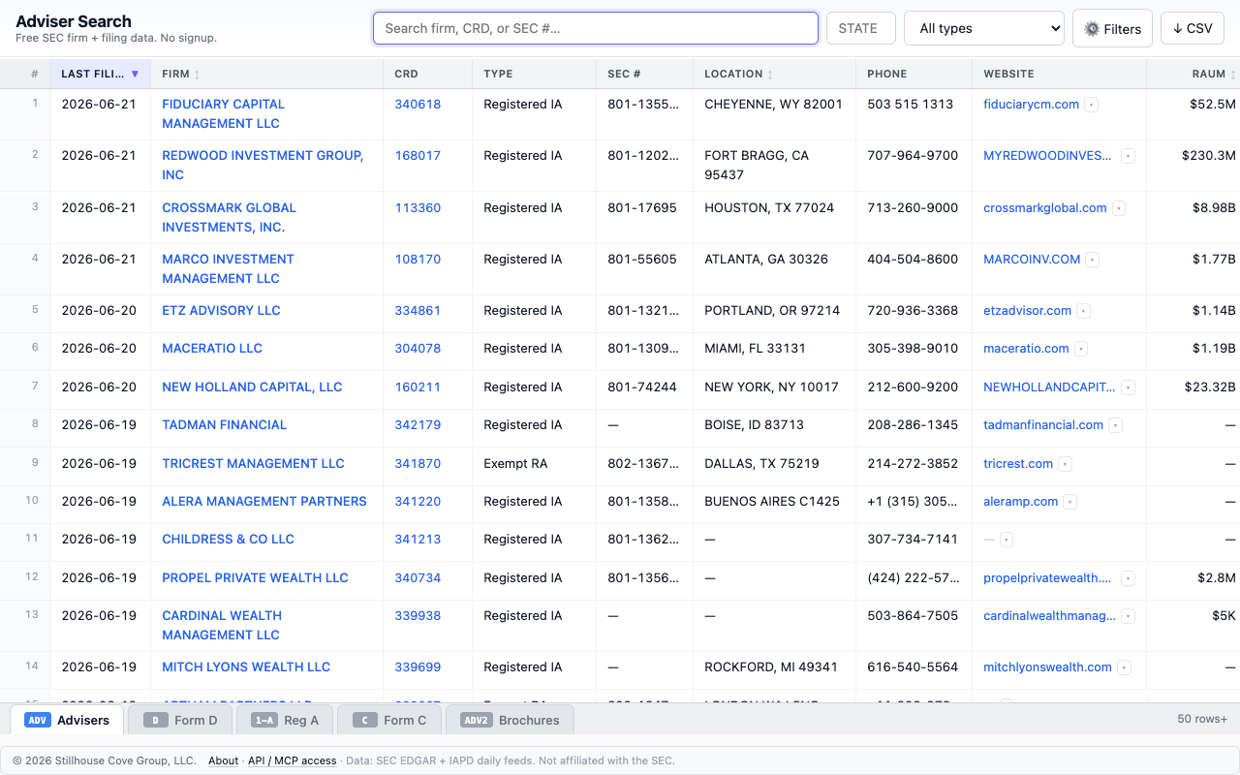The width and height of the screenshot is (1240, 775).
Task: Expand website menu for fiduciarycm.com
Action: coord(1092,105)
